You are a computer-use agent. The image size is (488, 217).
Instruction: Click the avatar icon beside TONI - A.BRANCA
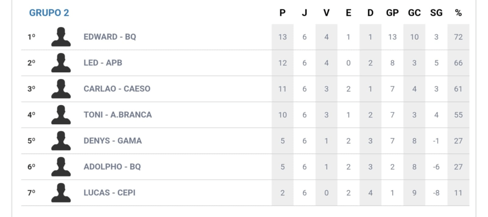click(61, 115)
